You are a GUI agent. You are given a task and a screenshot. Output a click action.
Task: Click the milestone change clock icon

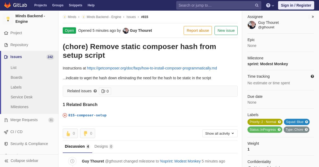[x=72, y=161]
